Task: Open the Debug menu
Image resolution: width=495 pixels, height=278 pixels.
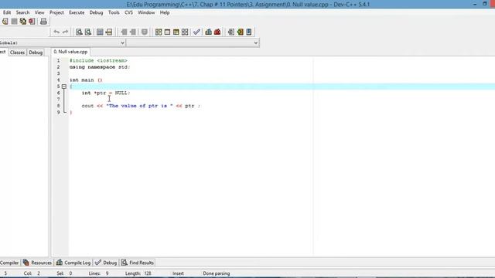Action: click(96, 12)
